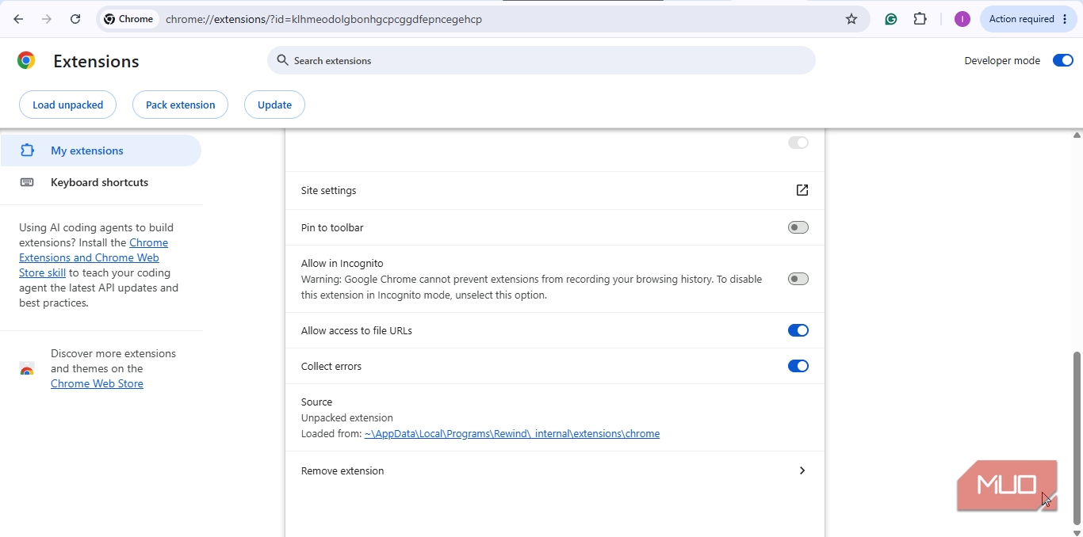Viewport: 1083px width, 537px height.
Task: Turn off Developer mode
Action: [x=1063, y=60]
